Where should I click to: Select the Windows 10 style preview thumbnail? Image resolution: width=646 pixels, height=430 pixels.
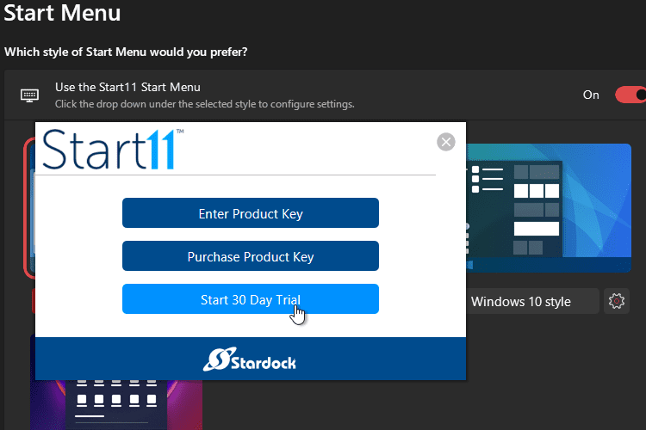pyautogui.click(x=549, y=208)
